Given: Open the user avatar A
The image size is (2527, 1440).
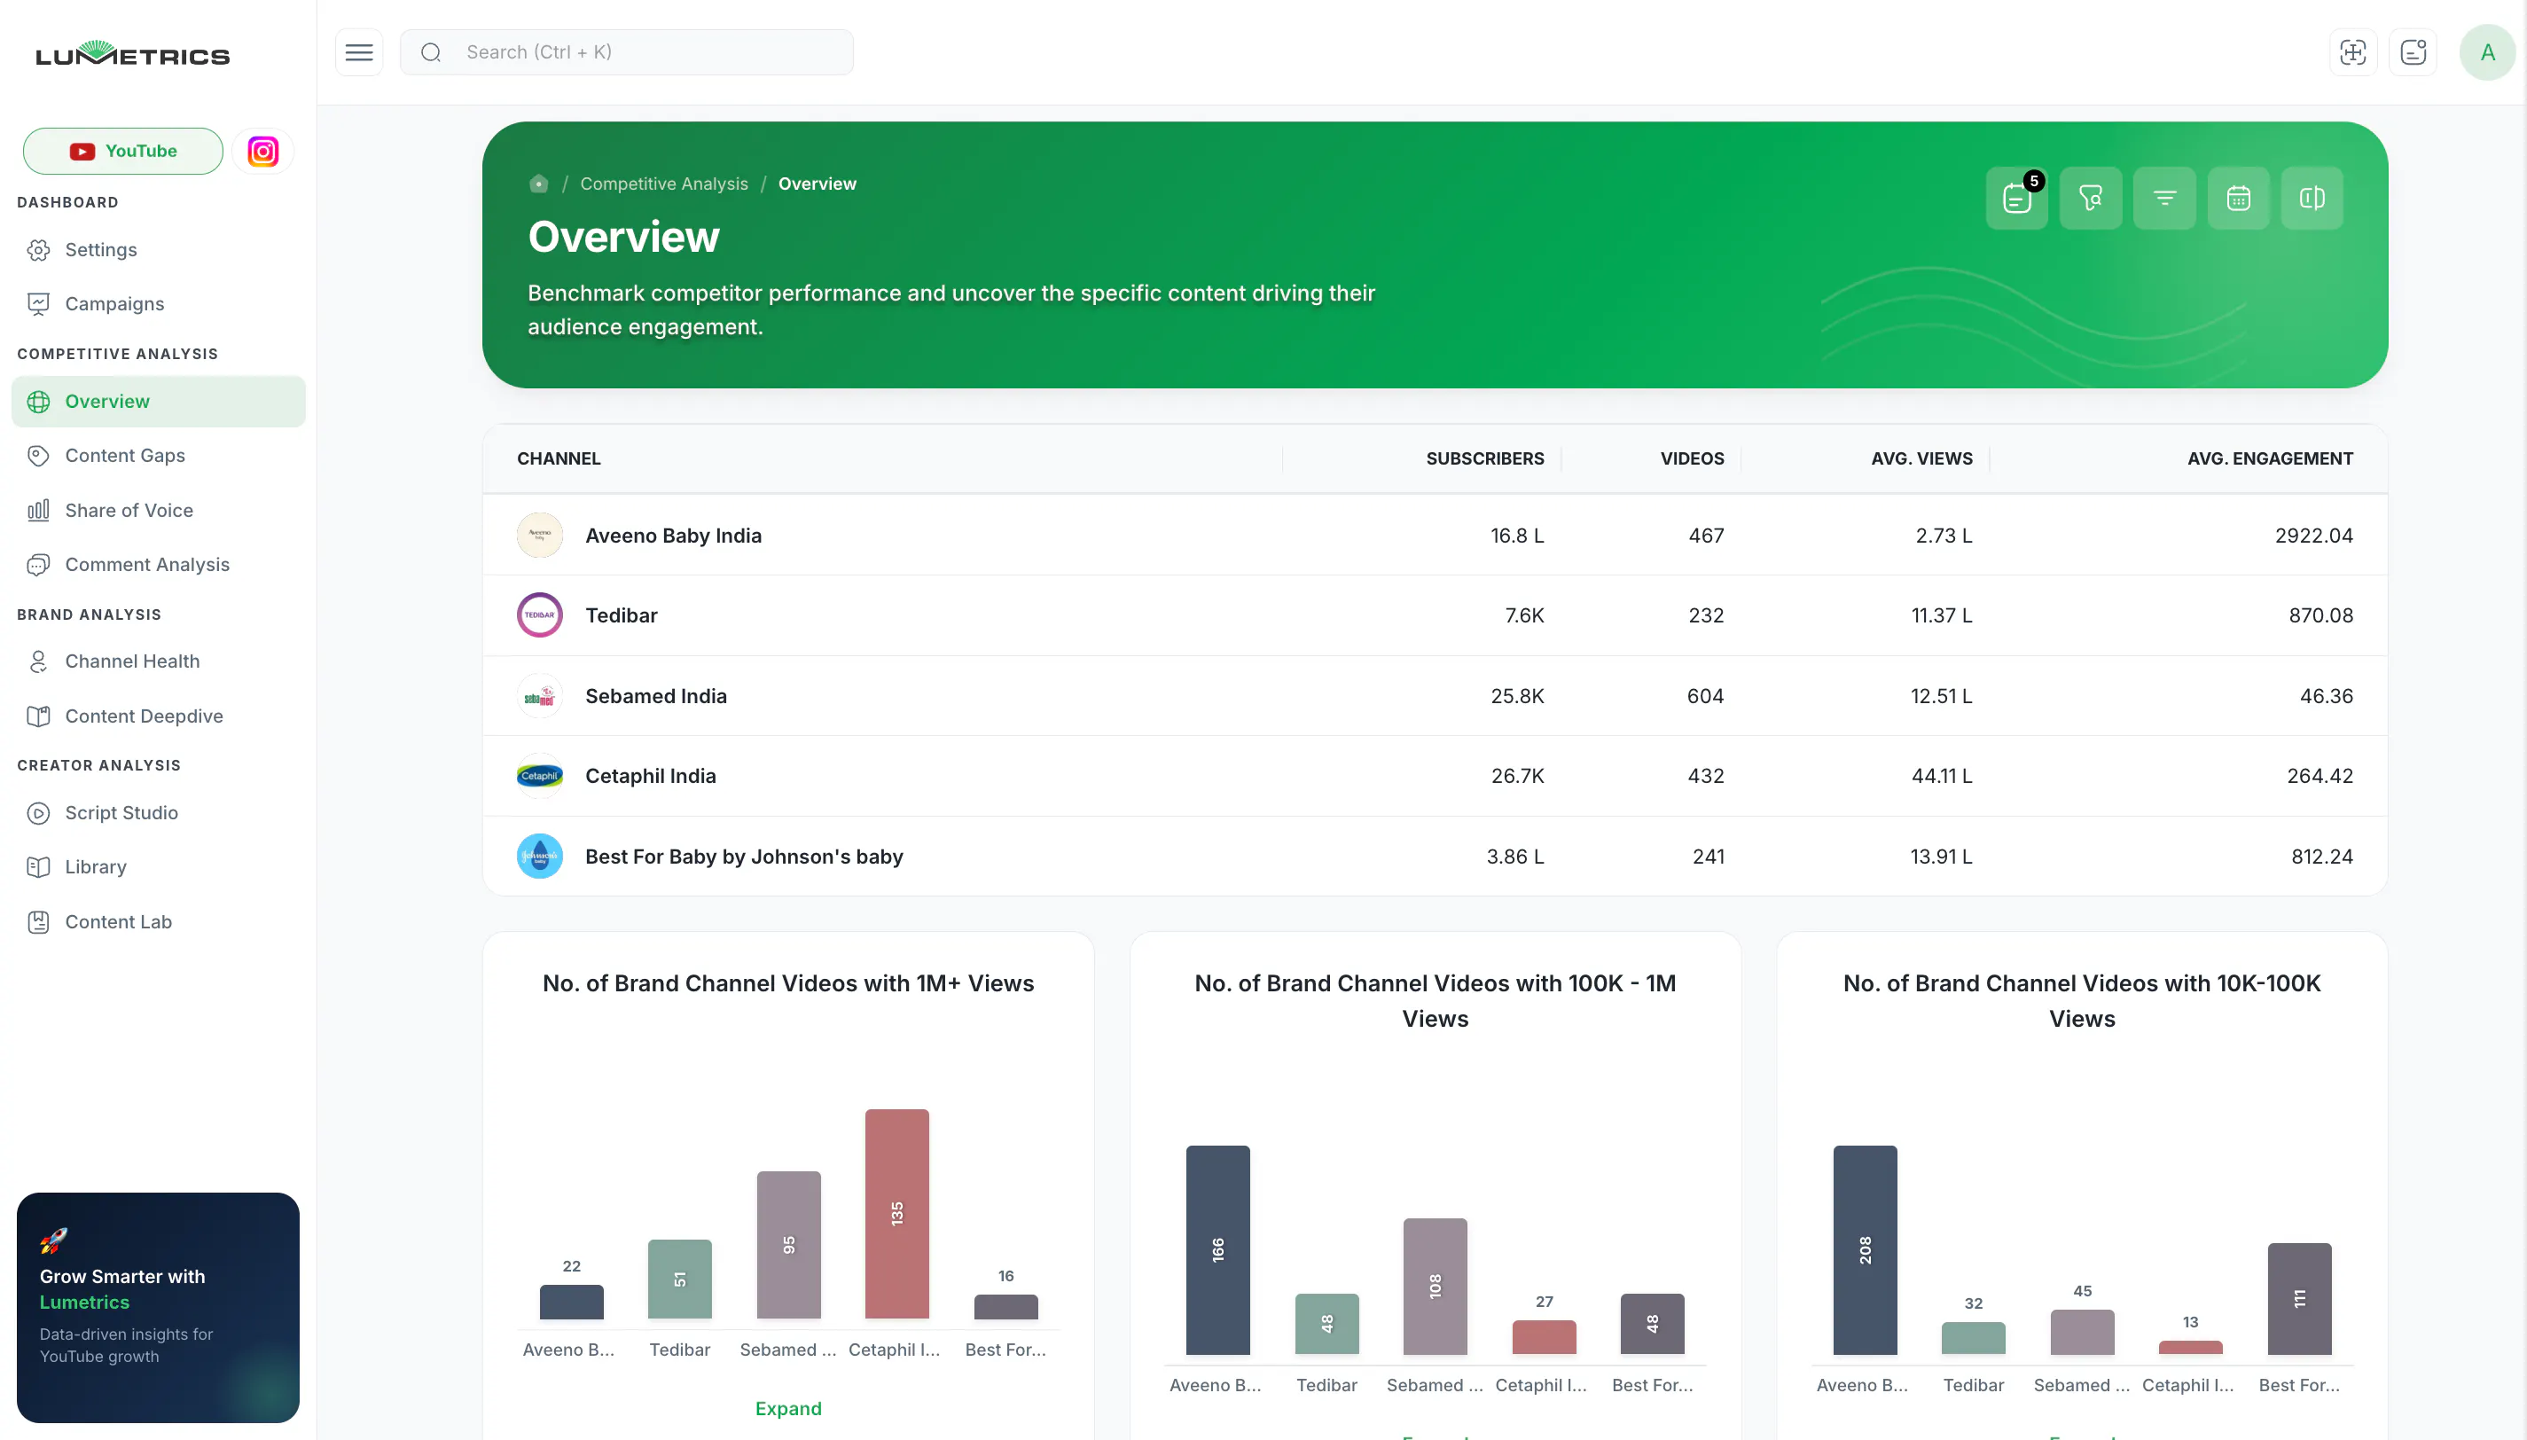Looking at the screenshot, I should (x=2487, y=52).
